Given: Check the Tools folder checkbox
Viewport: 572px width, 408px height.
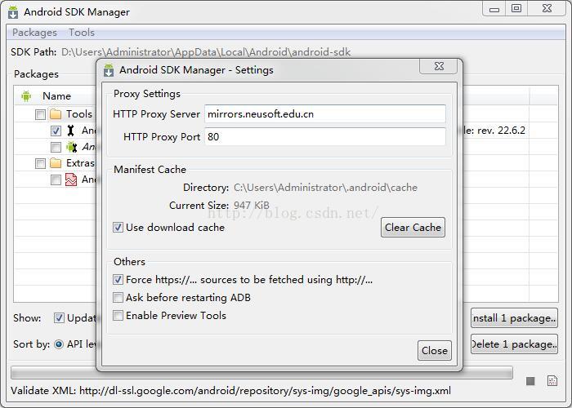Looking at the screenshot, I should tap(40, 114).
